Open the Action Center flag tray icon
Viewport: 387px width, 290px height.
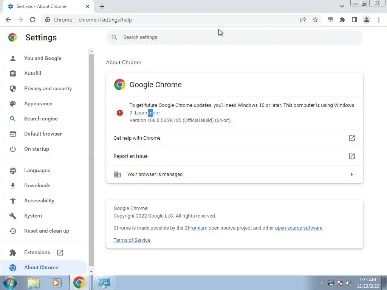[x=340, y=283]
